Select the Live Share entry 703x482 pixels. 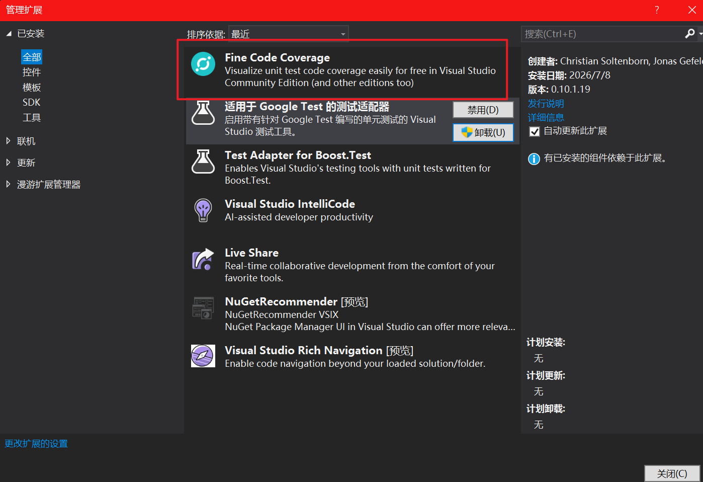[353, 266]
